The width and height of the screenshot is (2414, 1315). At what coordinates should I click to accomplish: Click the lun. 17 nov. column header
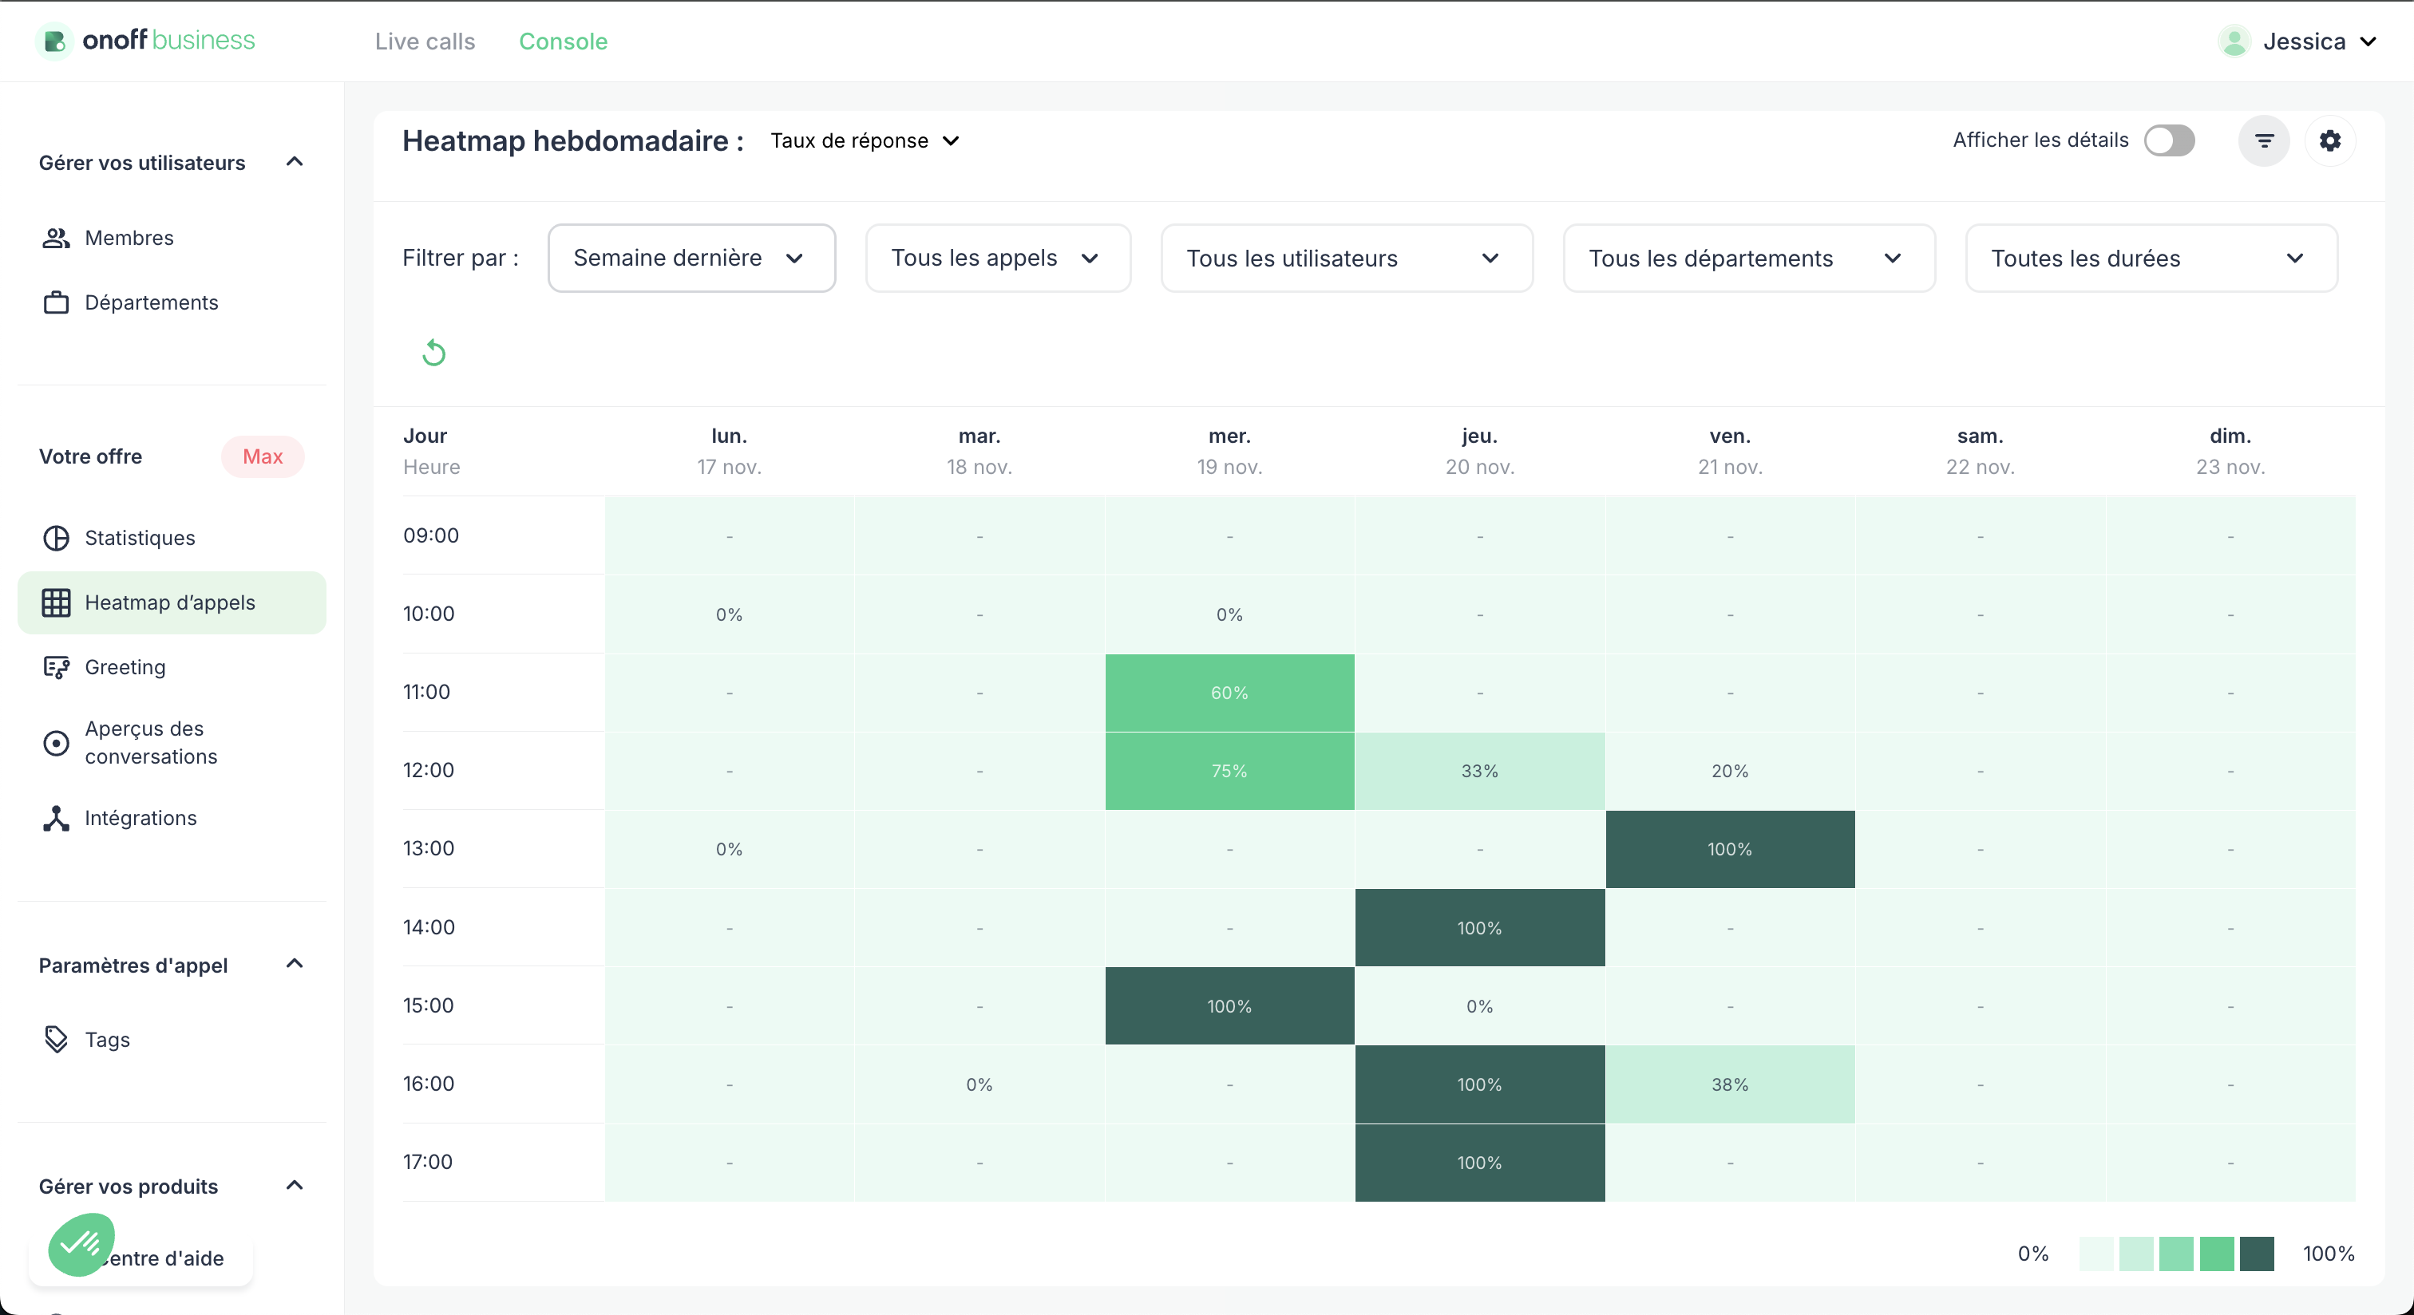coord(729,451)
